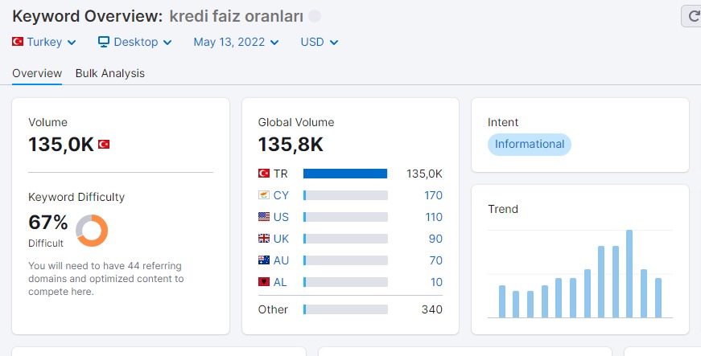Click the 44 referring domains description text
This screenshot has height=356, width=701.
tap(106, 279)
